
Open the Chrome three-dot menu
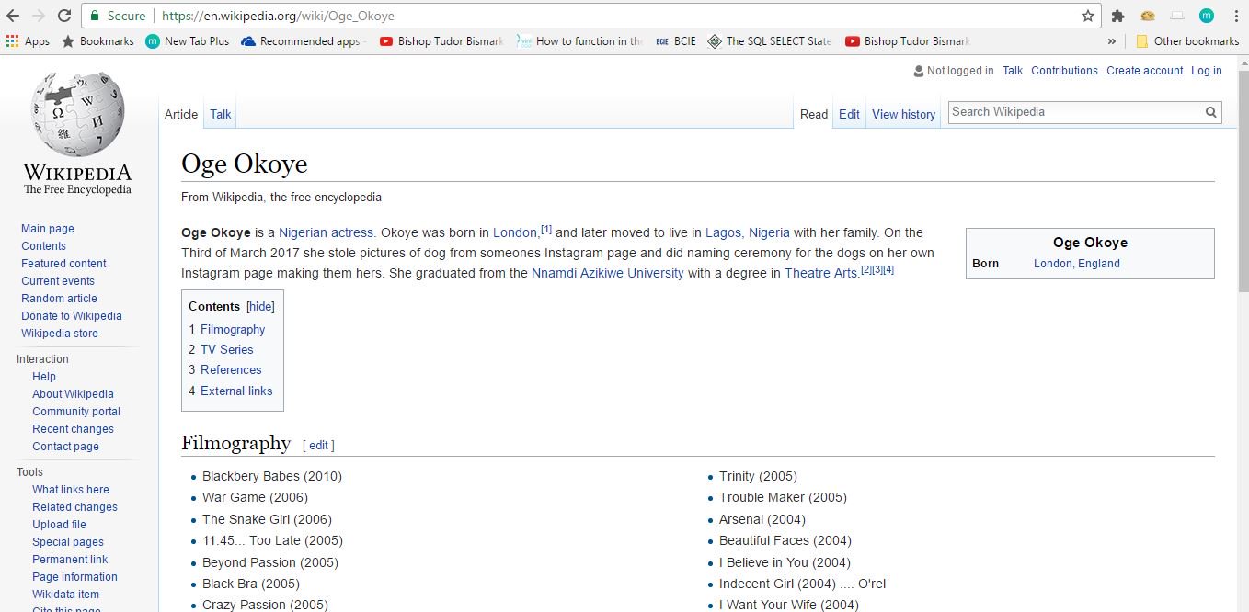click(1235, 16)
